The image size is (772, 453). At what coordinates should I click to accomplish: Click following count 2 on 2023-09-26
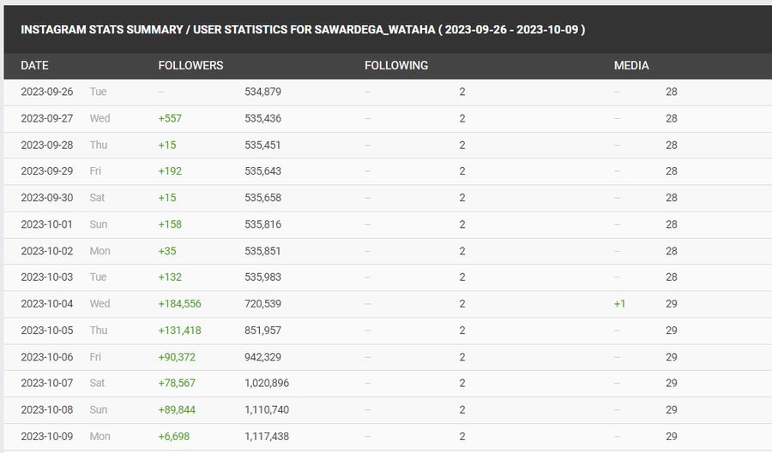462,92
